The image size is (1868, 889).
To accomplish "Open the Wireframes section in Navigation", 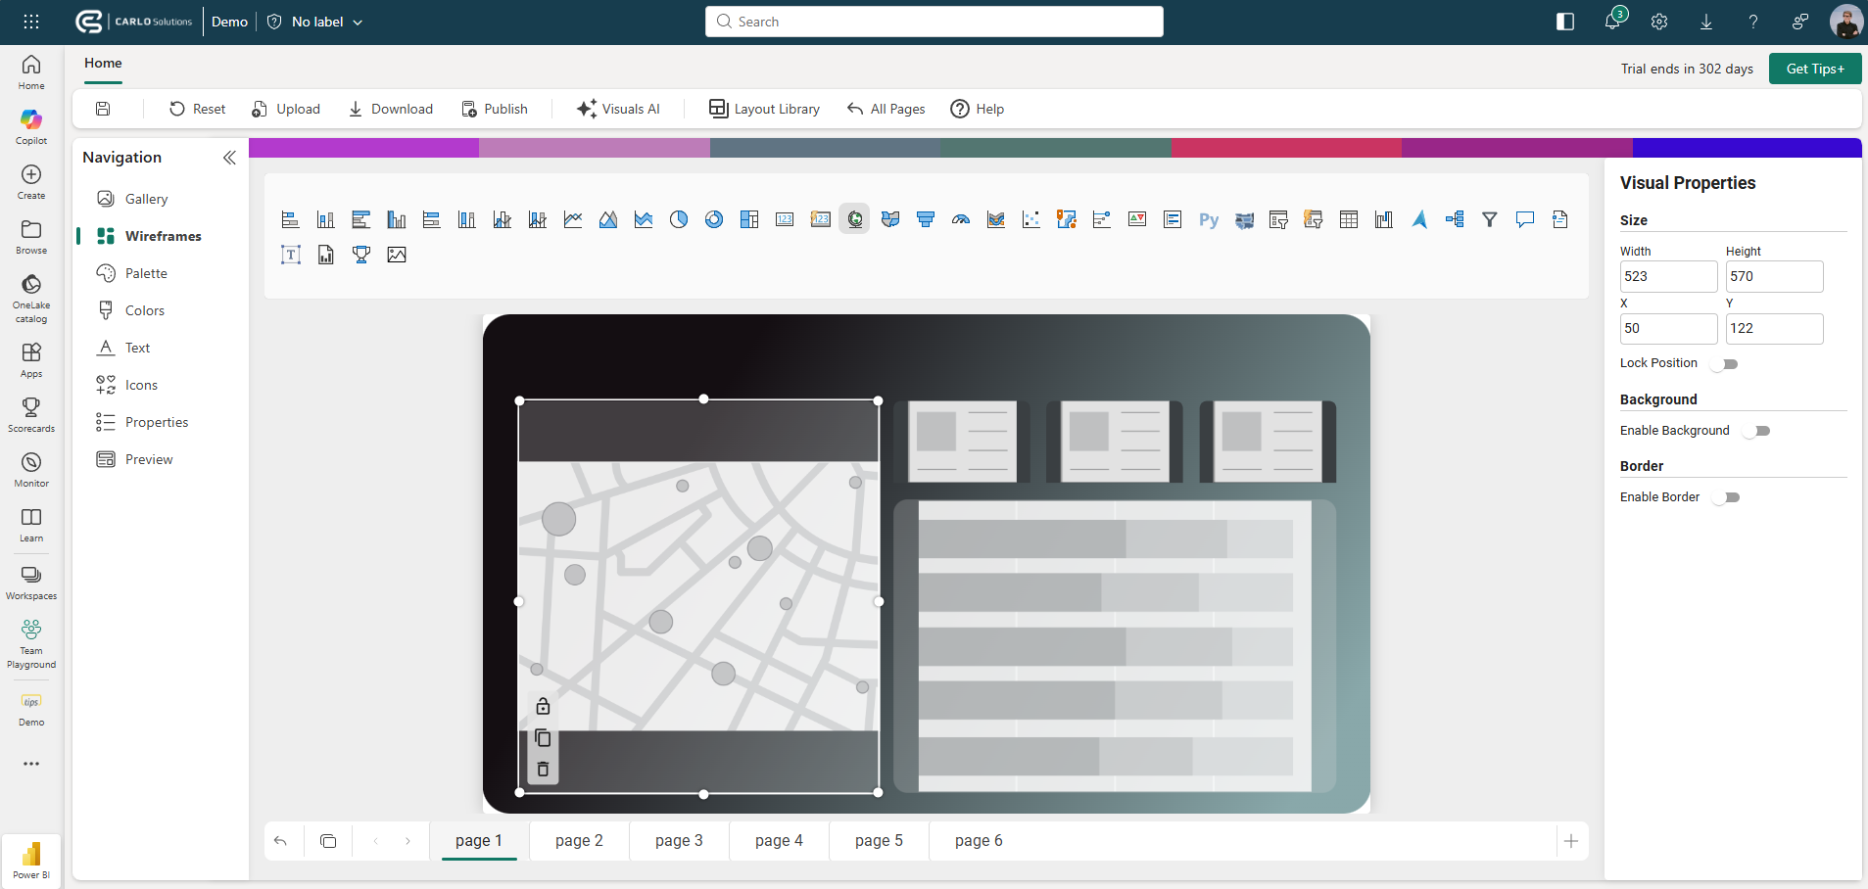I will 154,235.
